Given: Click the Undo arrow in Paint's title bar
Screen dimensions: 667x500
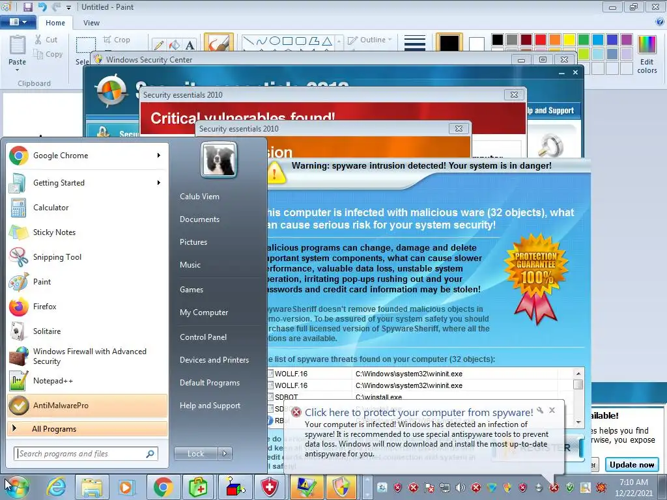Looking at the screenshot, I should click(x=42, y=7).
